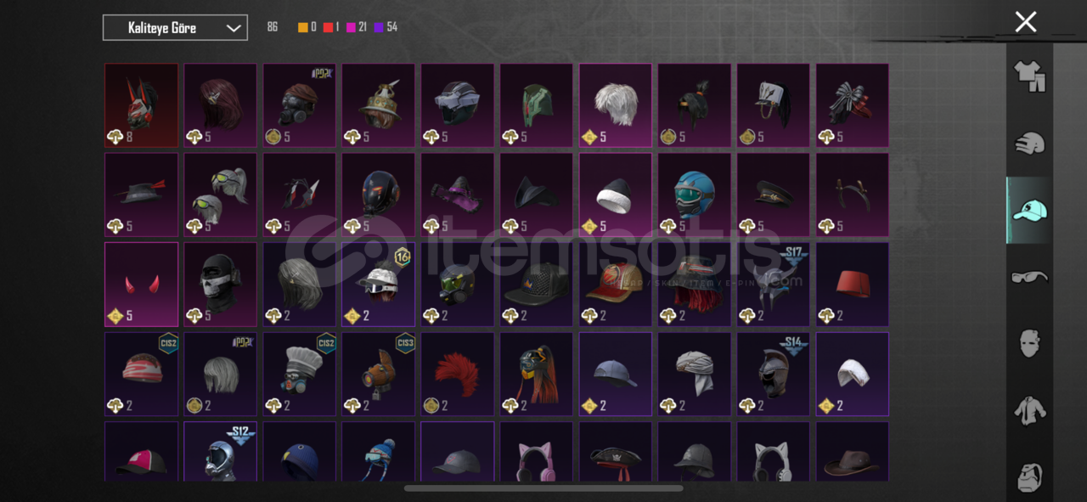Click the bottom horizontal scroll bar
The height and width of the screenshot is (502, 1087).
click(x=543, y=488)
